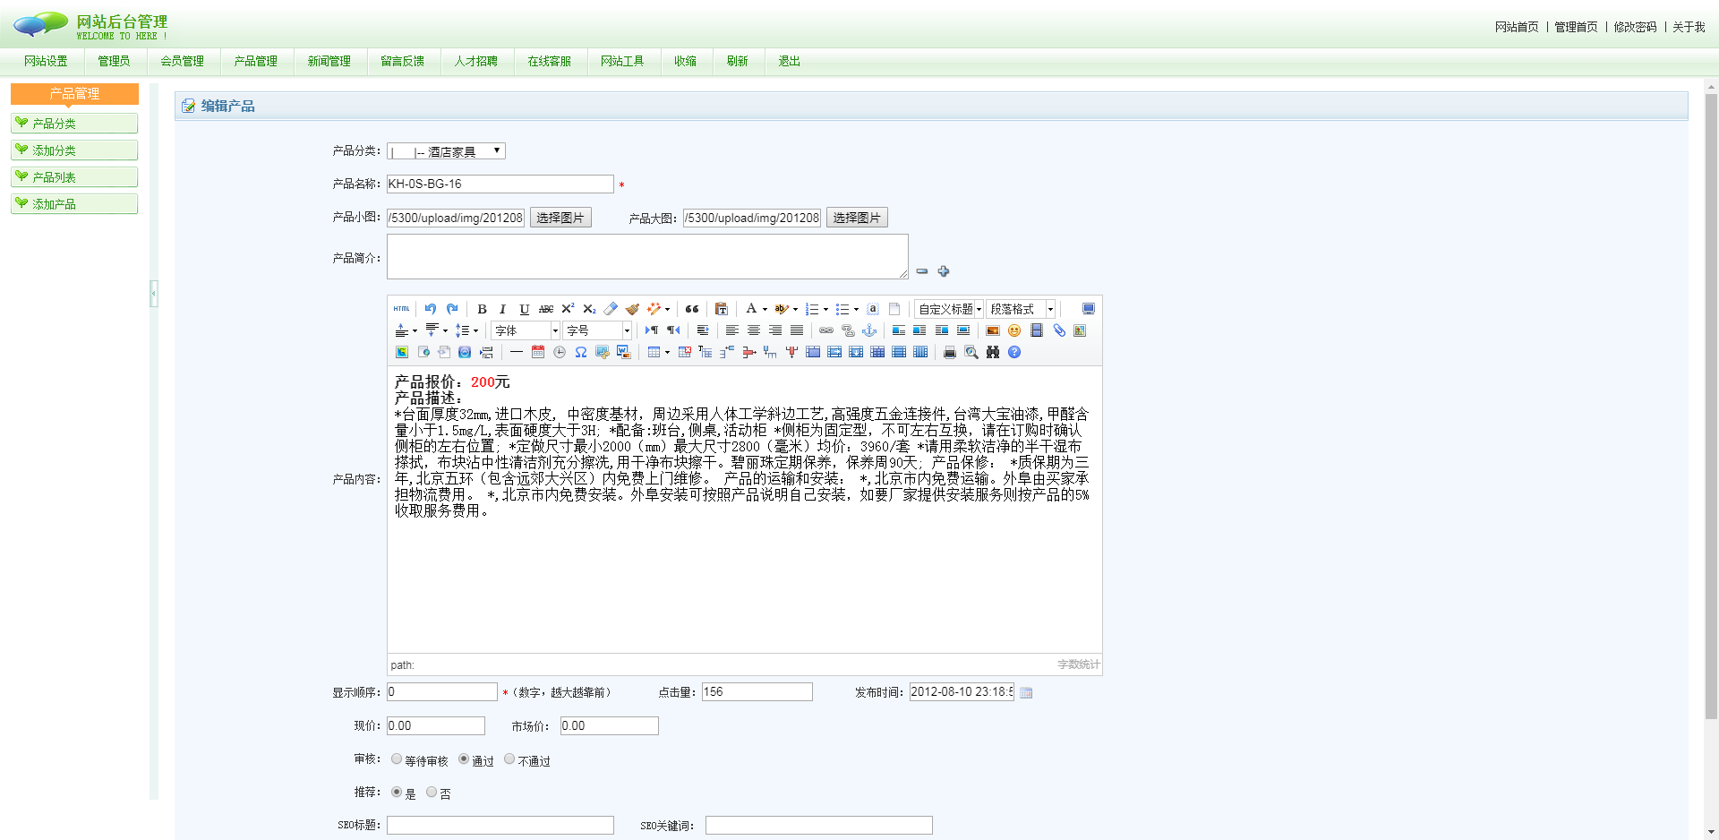Click the 产品名称 input field
The width and height of the screenshot is (1719, 840).
pos(500,184)
